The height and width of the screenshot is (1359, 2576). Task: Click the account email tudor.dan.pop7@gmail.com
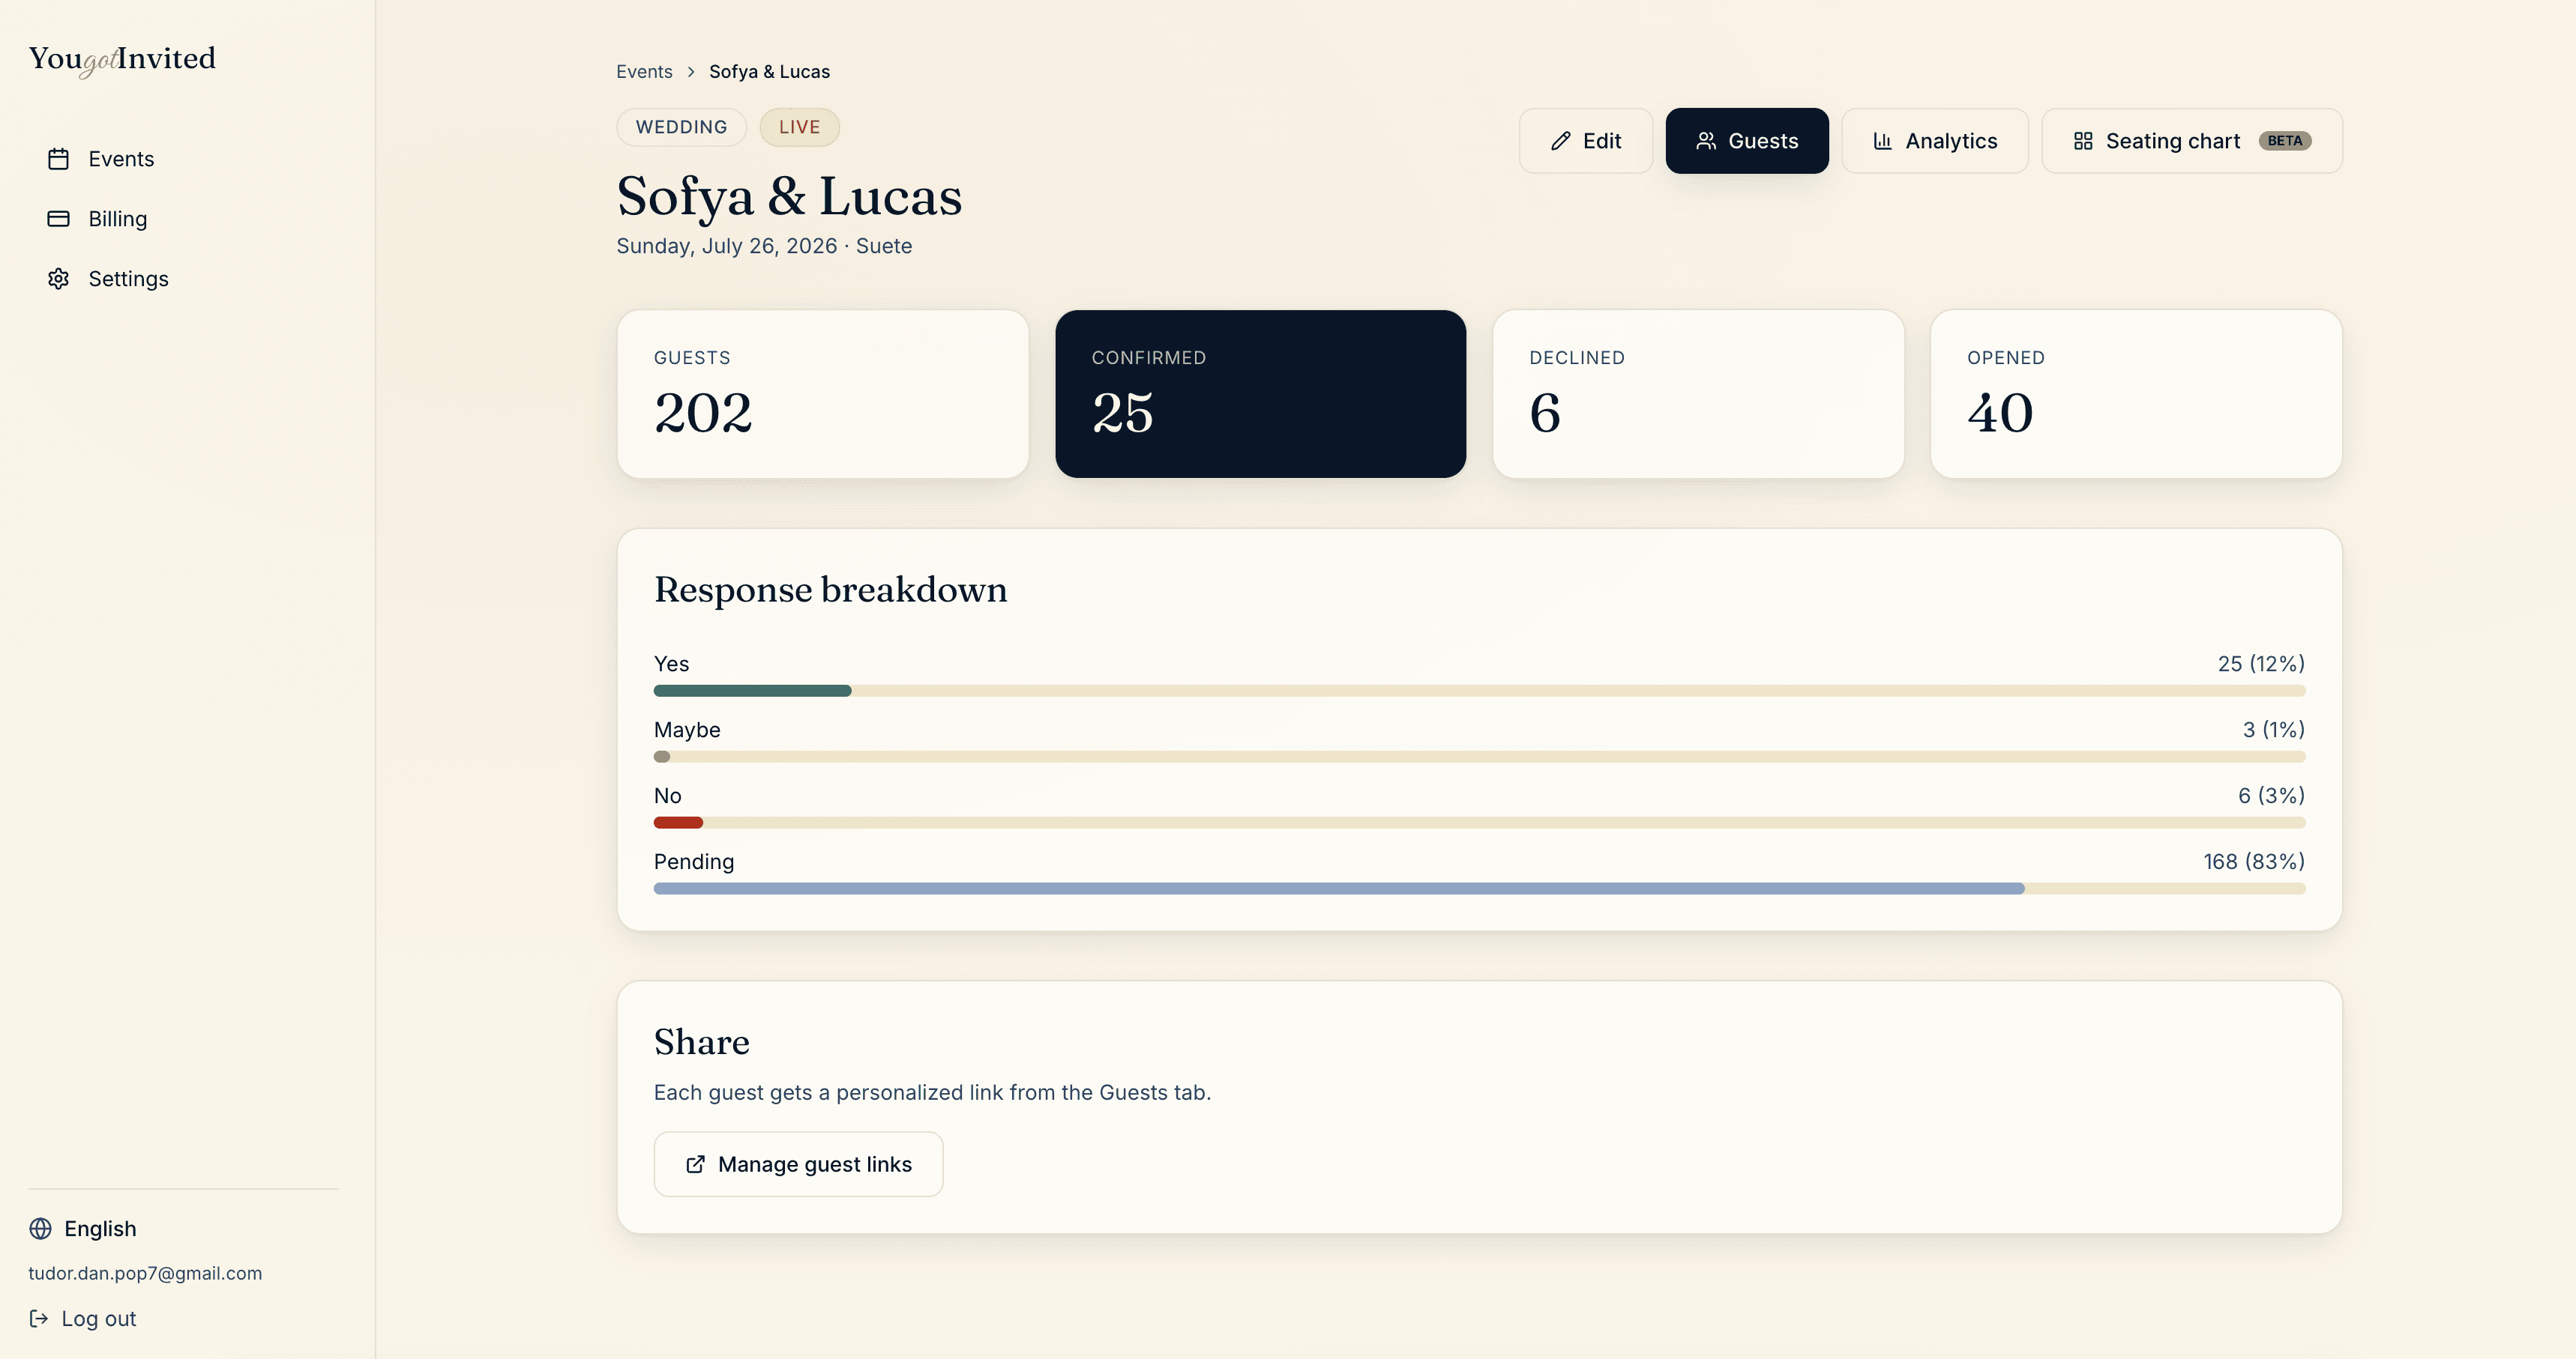click(145, 1273)
